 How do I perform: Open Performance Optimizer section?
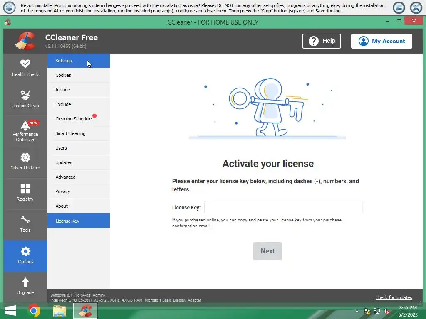click(25, 132)
